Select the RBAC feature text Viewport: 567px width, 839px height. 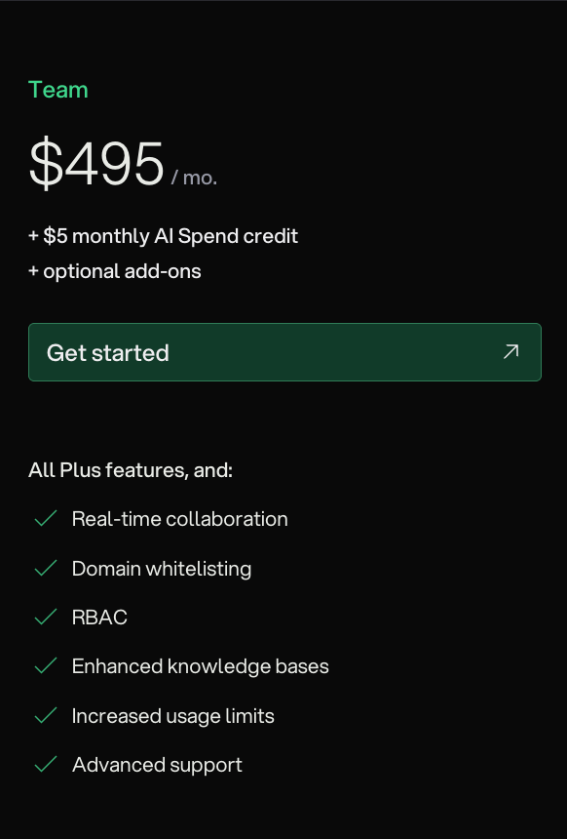pos(99,618)
